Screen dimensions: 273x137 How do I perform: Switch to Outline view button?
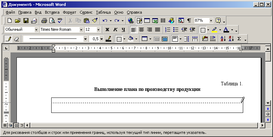(22, 125)
